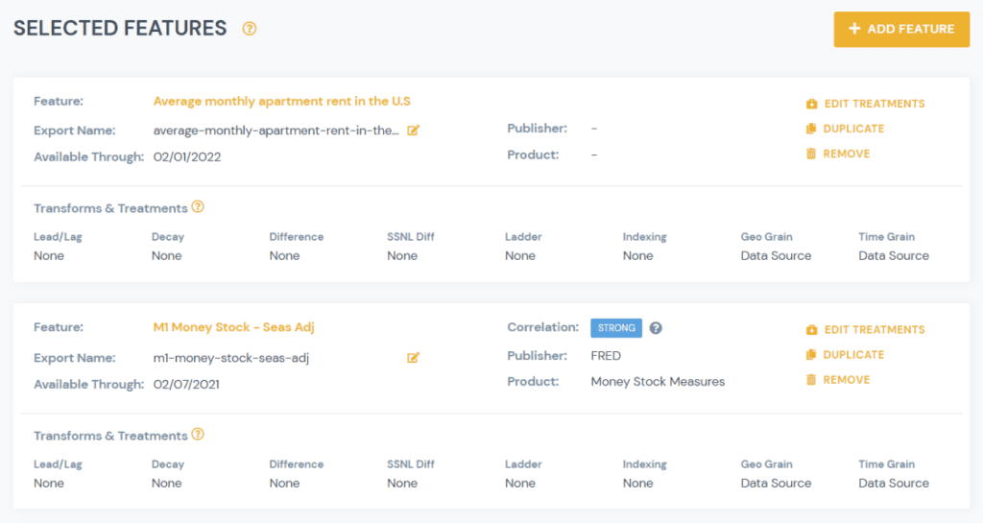Screen dimensions: 983x523
Task: Click help icon next to Selected Features heading
Action: click(250, 29)
